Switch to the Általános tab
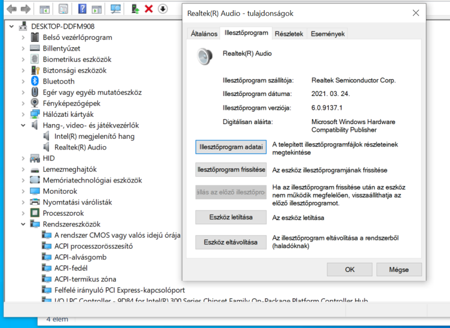This screenshot has height=328, width=450. coord(204,34)
